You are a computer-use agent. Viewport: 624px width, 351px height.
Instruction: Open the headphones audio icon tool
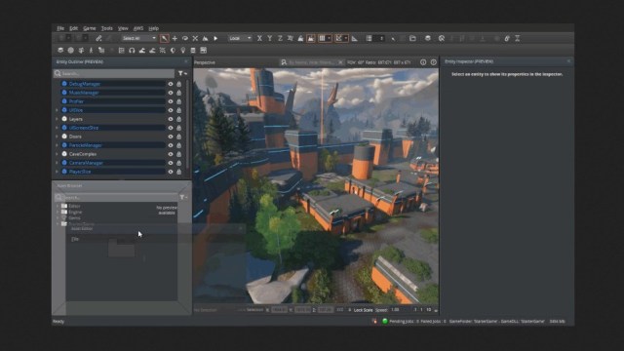[x=132, y=51]
